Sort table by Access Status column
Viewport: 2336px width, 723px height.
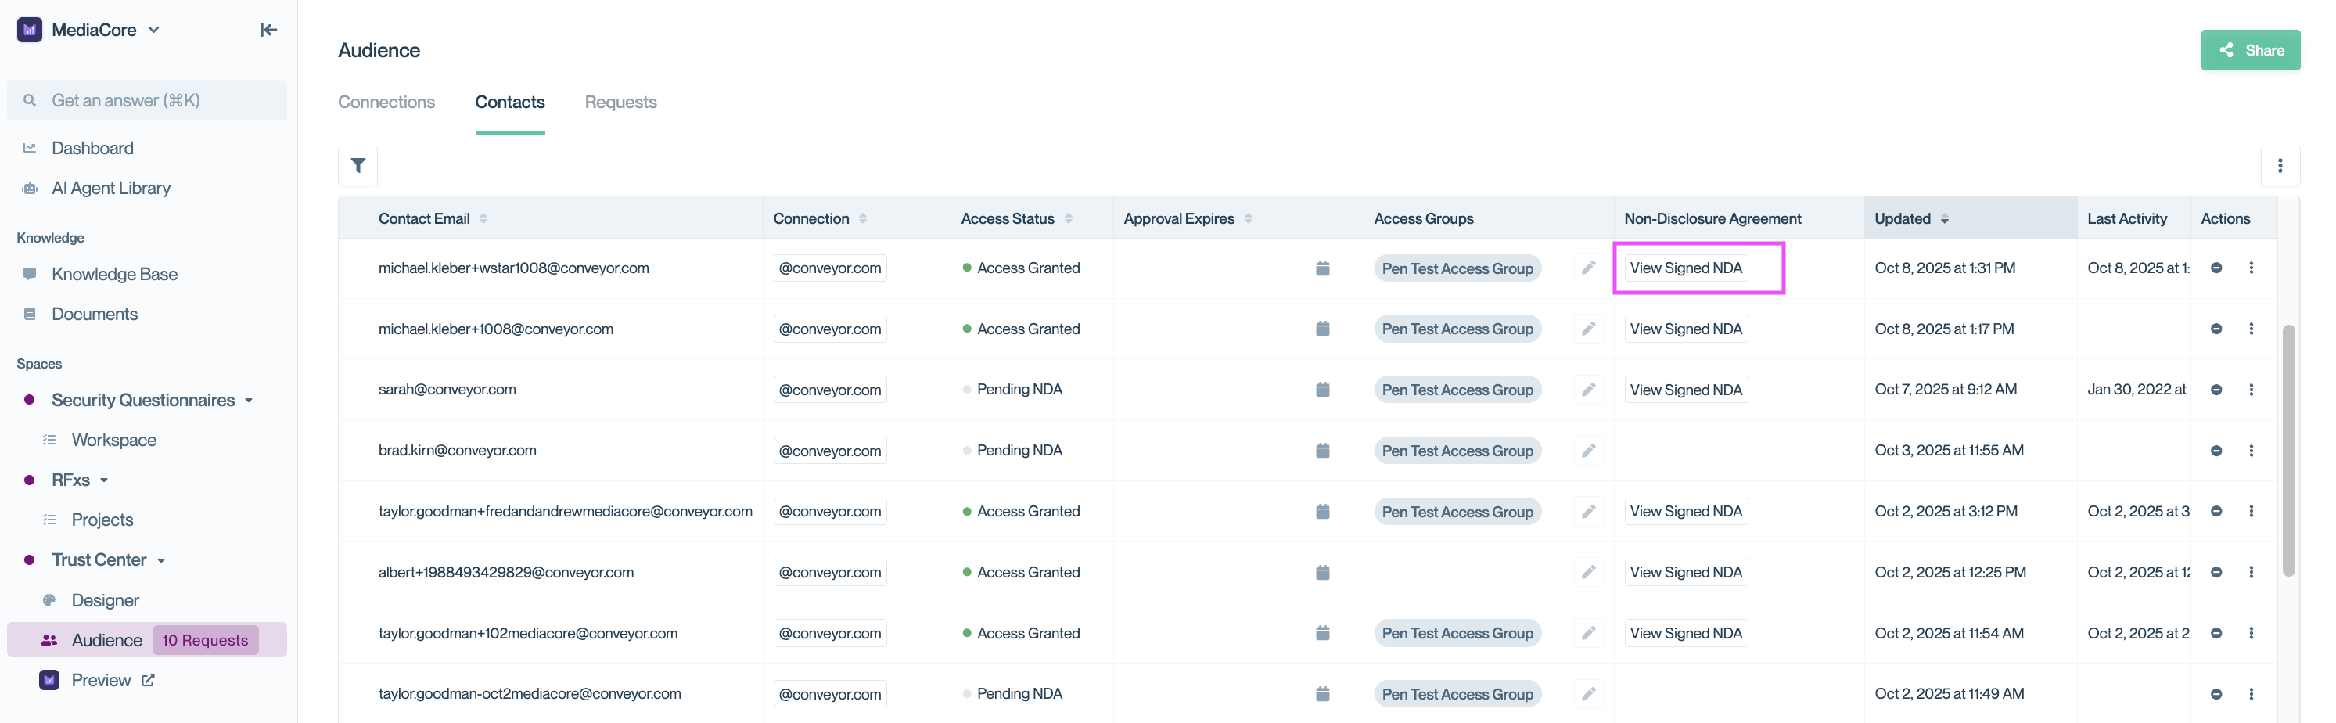pos(1068,218)
